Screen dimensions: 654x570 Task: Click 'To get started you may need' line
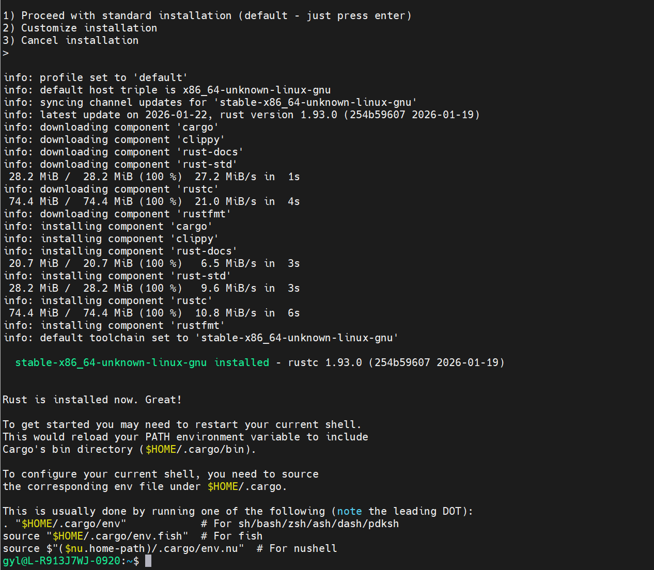point(182,424)
